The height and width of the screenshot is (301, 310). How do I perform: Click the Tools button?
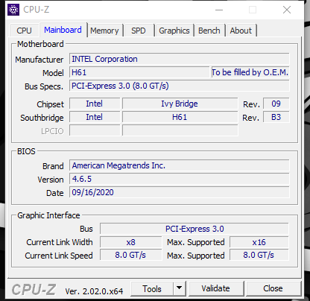tap(152, 288)
